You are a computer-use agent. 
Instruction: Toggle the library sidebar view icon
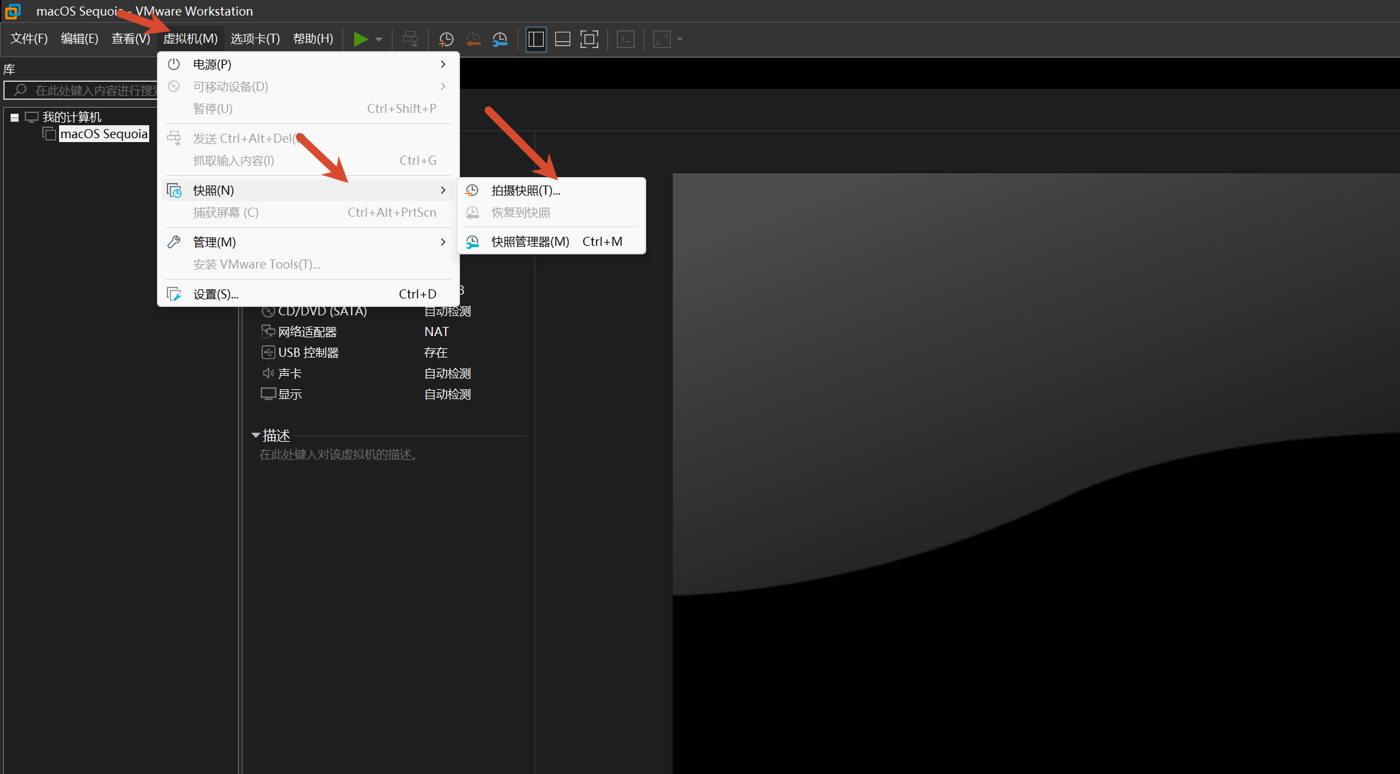(x=536, y=40)
